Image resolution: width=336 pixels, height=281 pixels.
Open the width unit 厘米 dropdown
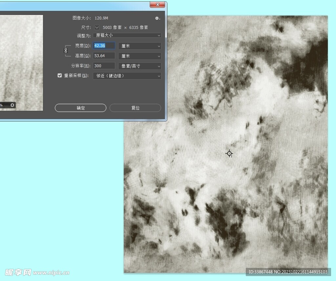[x=140, y=46]
